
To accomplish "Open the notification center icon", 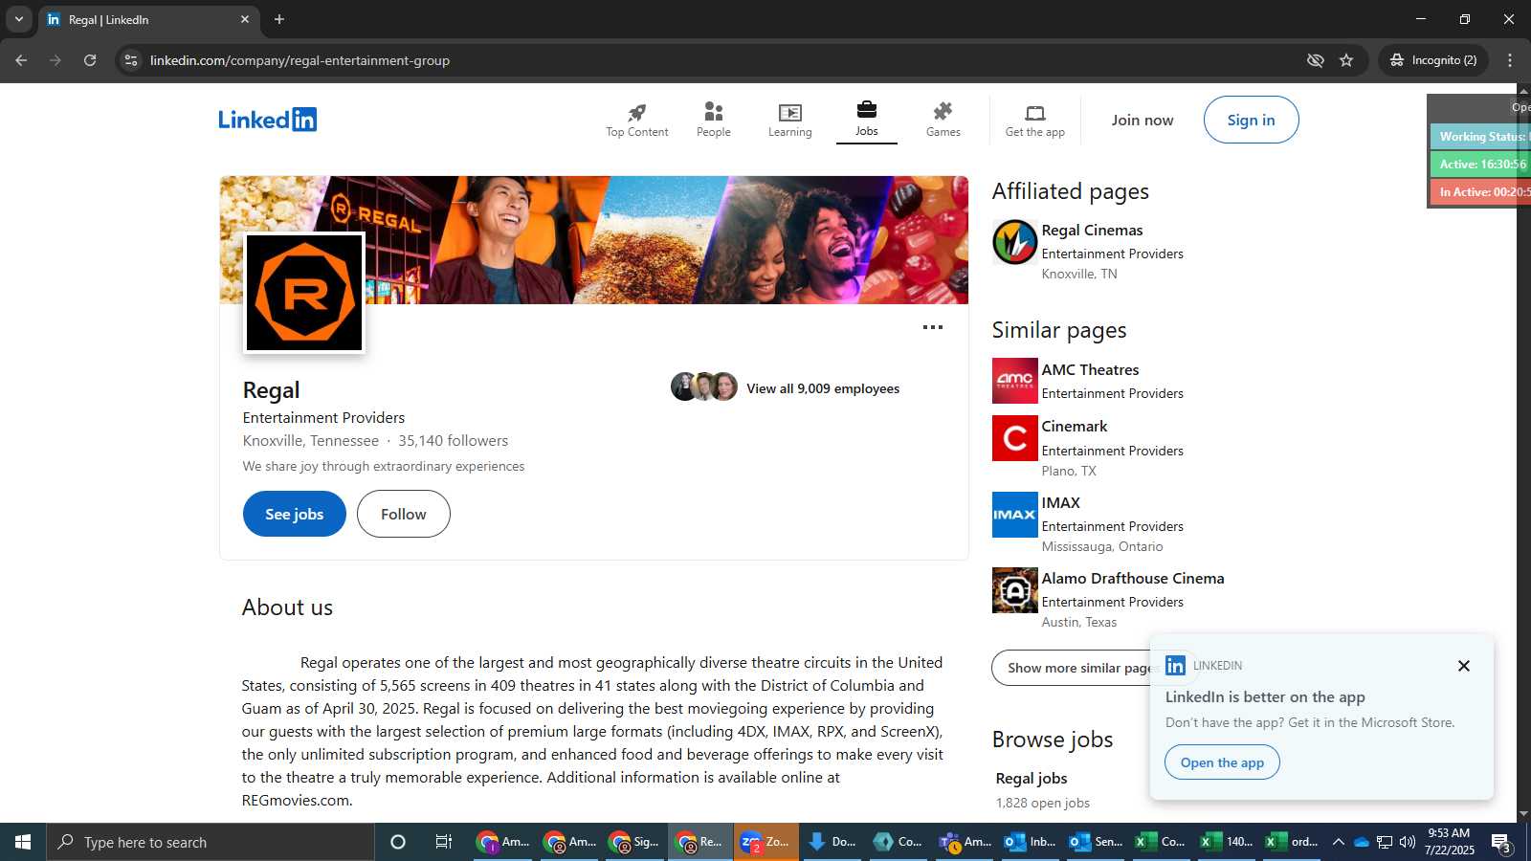I will 1501,843.
